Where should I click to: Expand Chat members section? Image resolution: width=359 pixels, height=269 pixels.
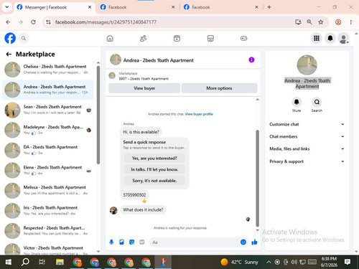point(307,136)
